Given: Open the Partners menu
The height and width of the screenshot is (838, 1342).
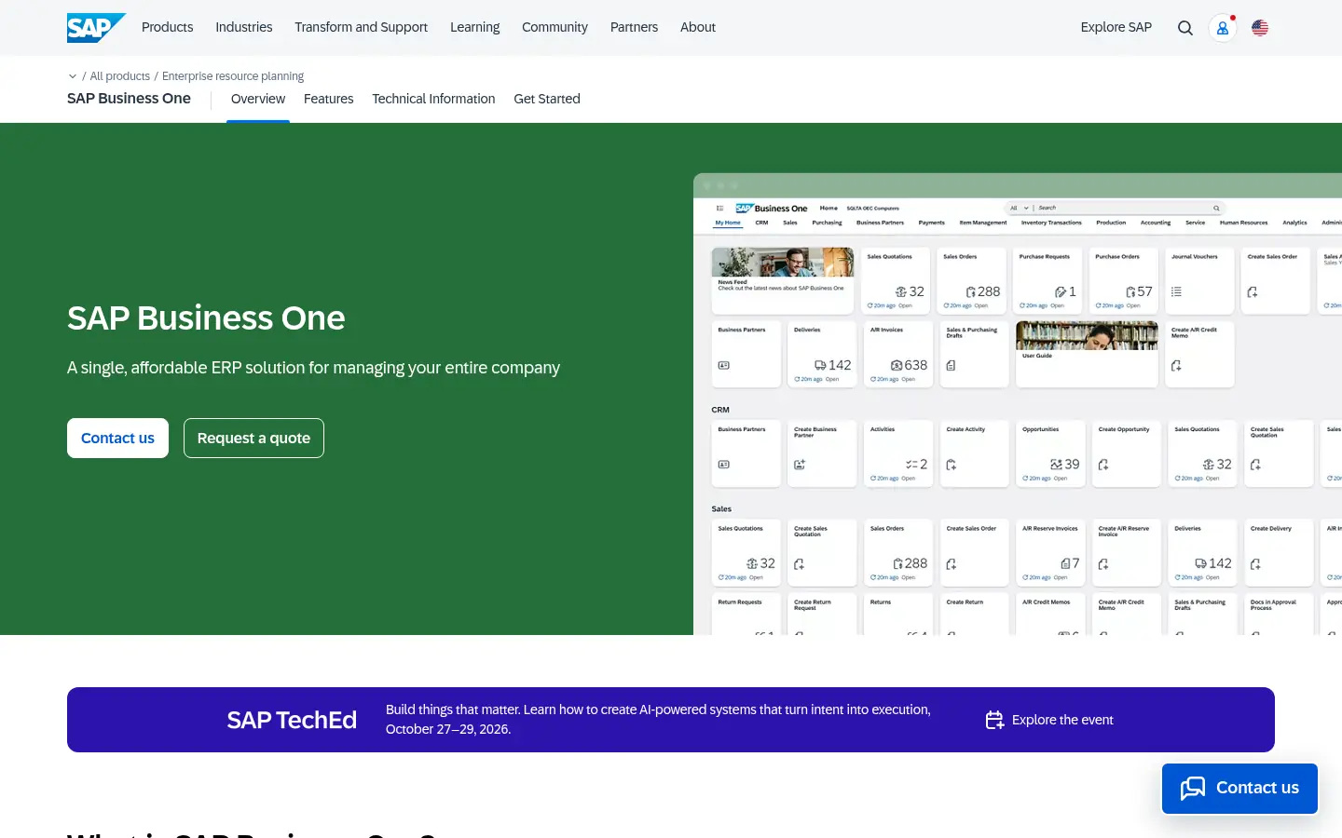Looking at the screenshot, I should pyautogui.click(x=634, y=27).
